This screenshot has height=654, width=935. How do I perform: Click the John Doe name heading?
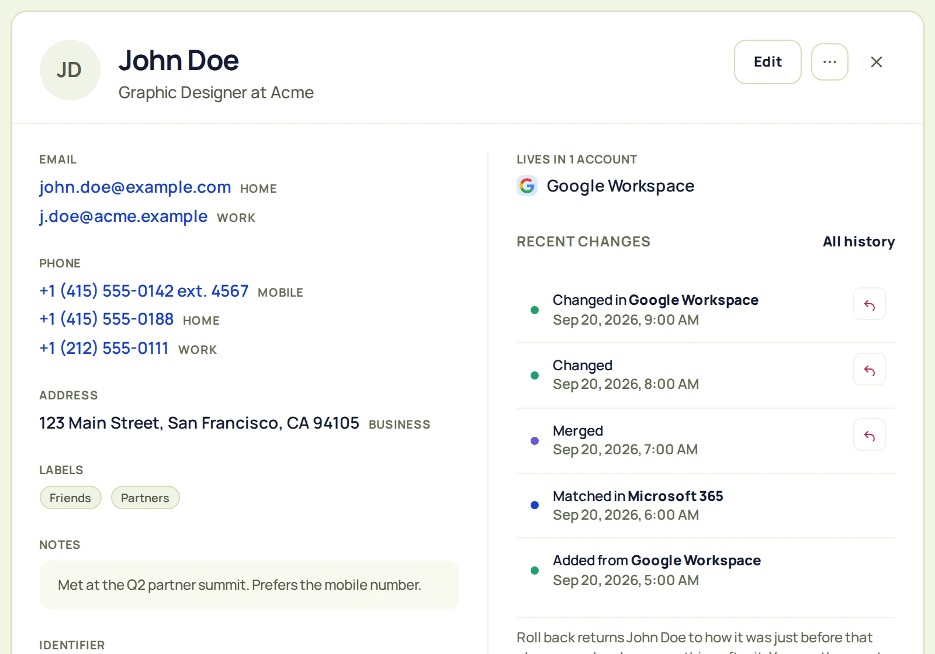tap(179, 61)
